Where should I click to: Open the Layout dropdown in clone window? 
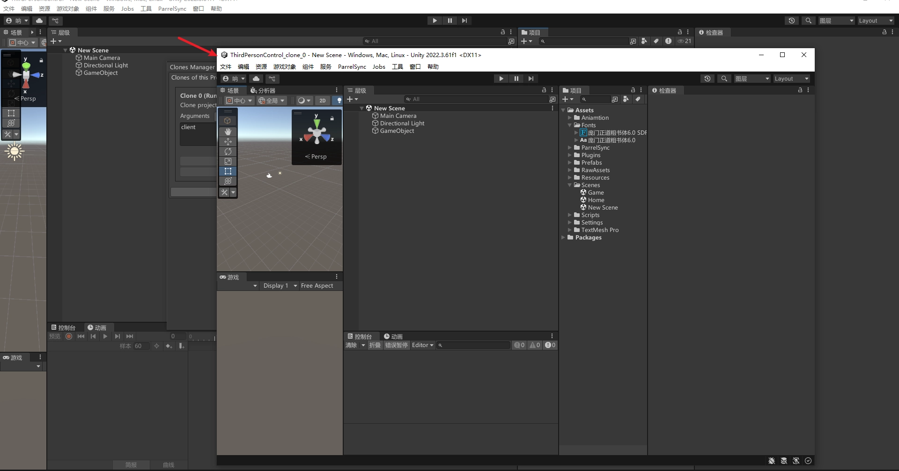pyautogui.click(x=791, y=79)
